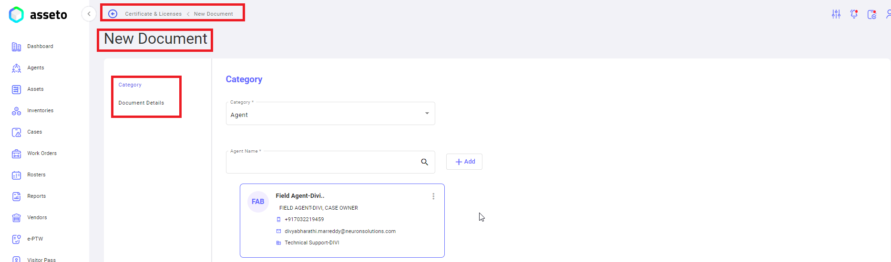Open the Inventories icon in sidebar
The height and width of the screenshot is (262, 891).
click(16, 111)
